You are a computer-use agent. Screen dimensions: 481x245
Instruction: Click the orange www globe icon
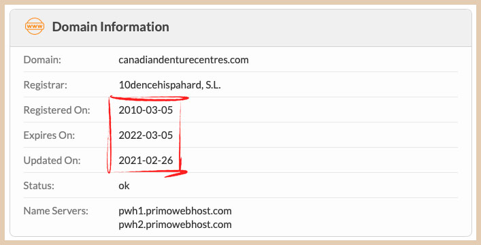tap(35, 27)
